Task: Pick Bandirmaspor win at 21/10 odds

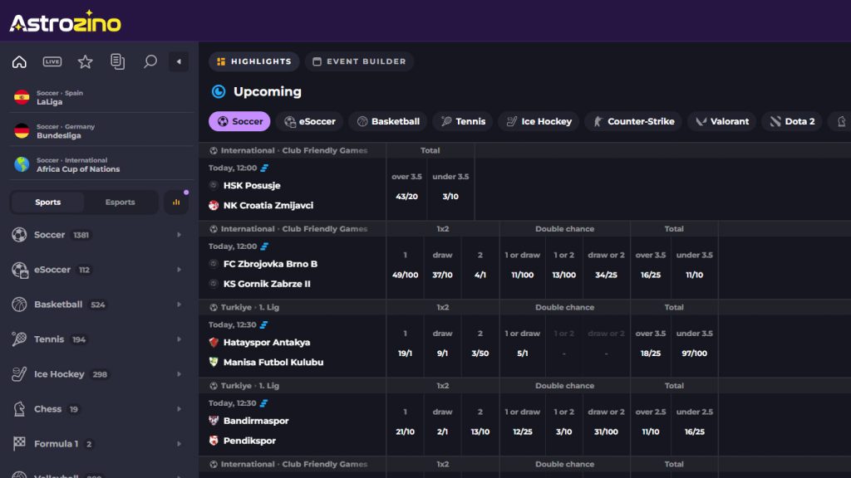Action: click(405, 422)
